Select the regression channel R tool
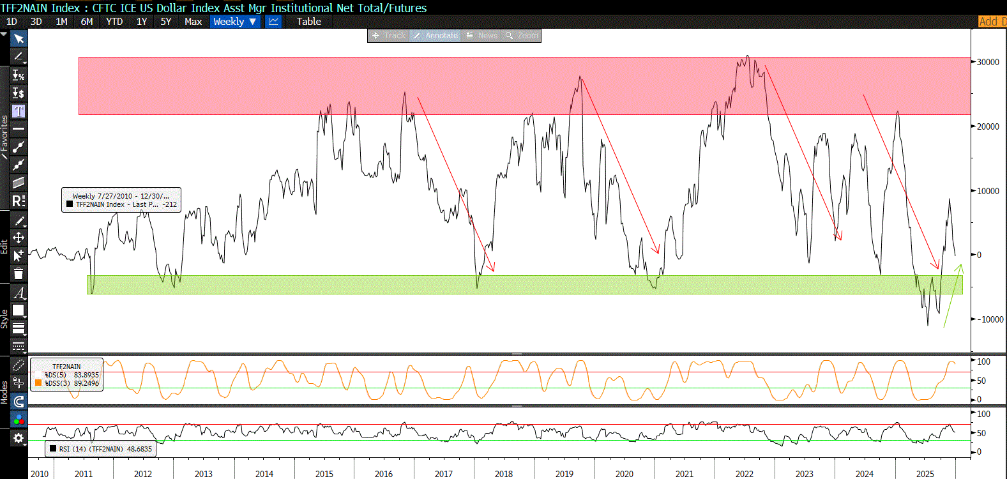The height and width of the screenshot is (479, 1007). 19,201
